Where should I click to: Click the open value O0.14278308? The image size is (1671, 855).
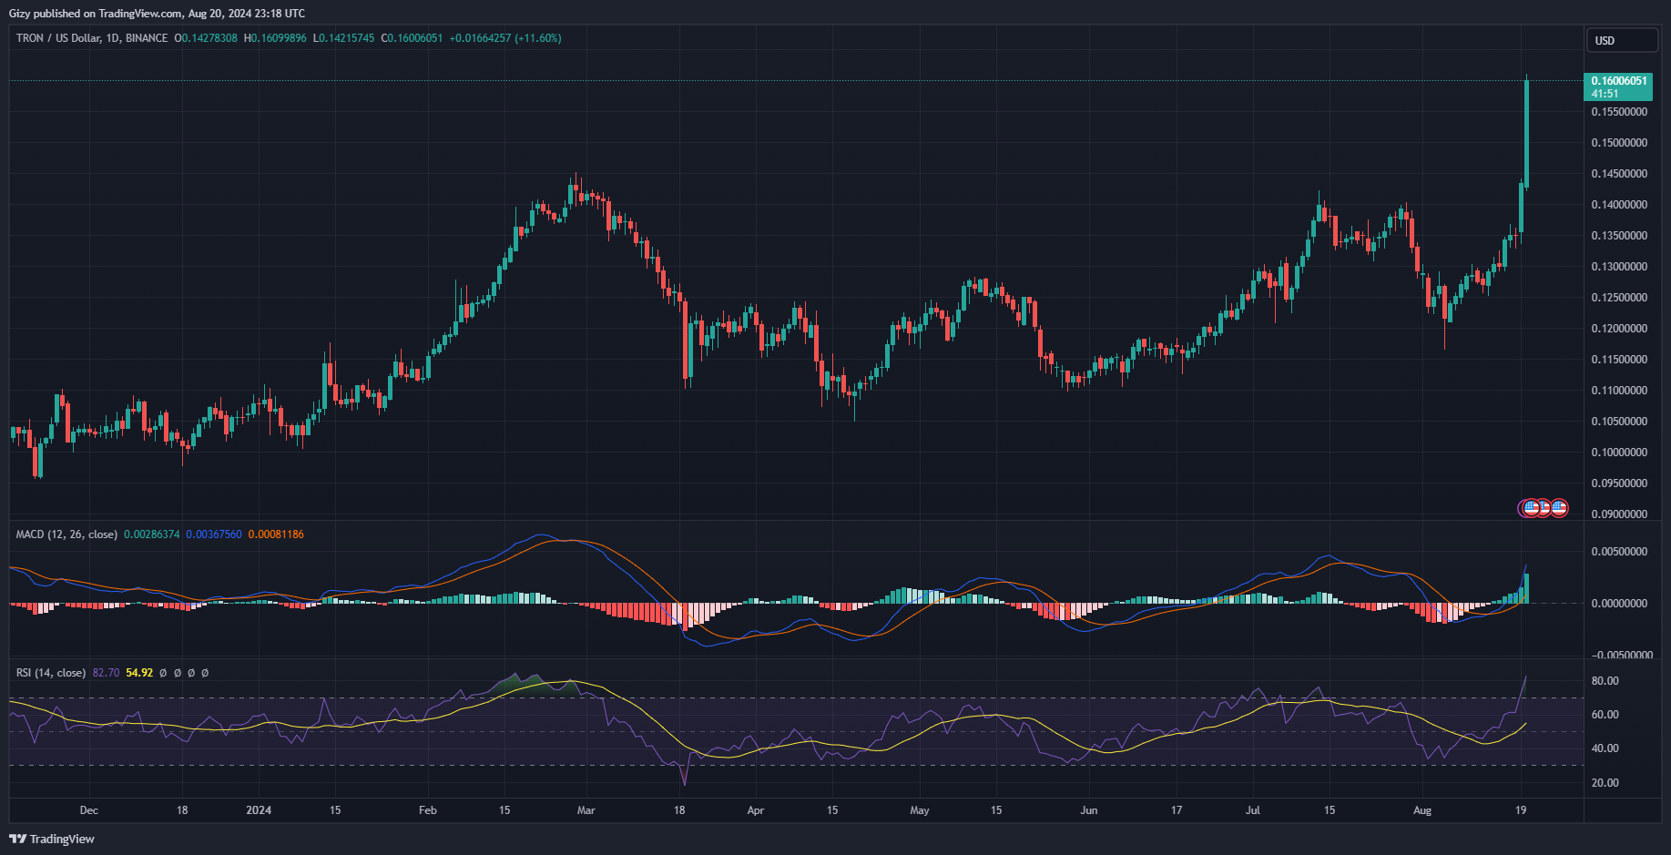(206, 38)
